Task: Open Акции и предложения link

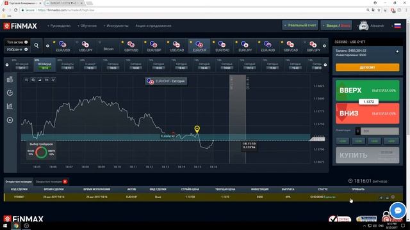Action: pos(153,26)
